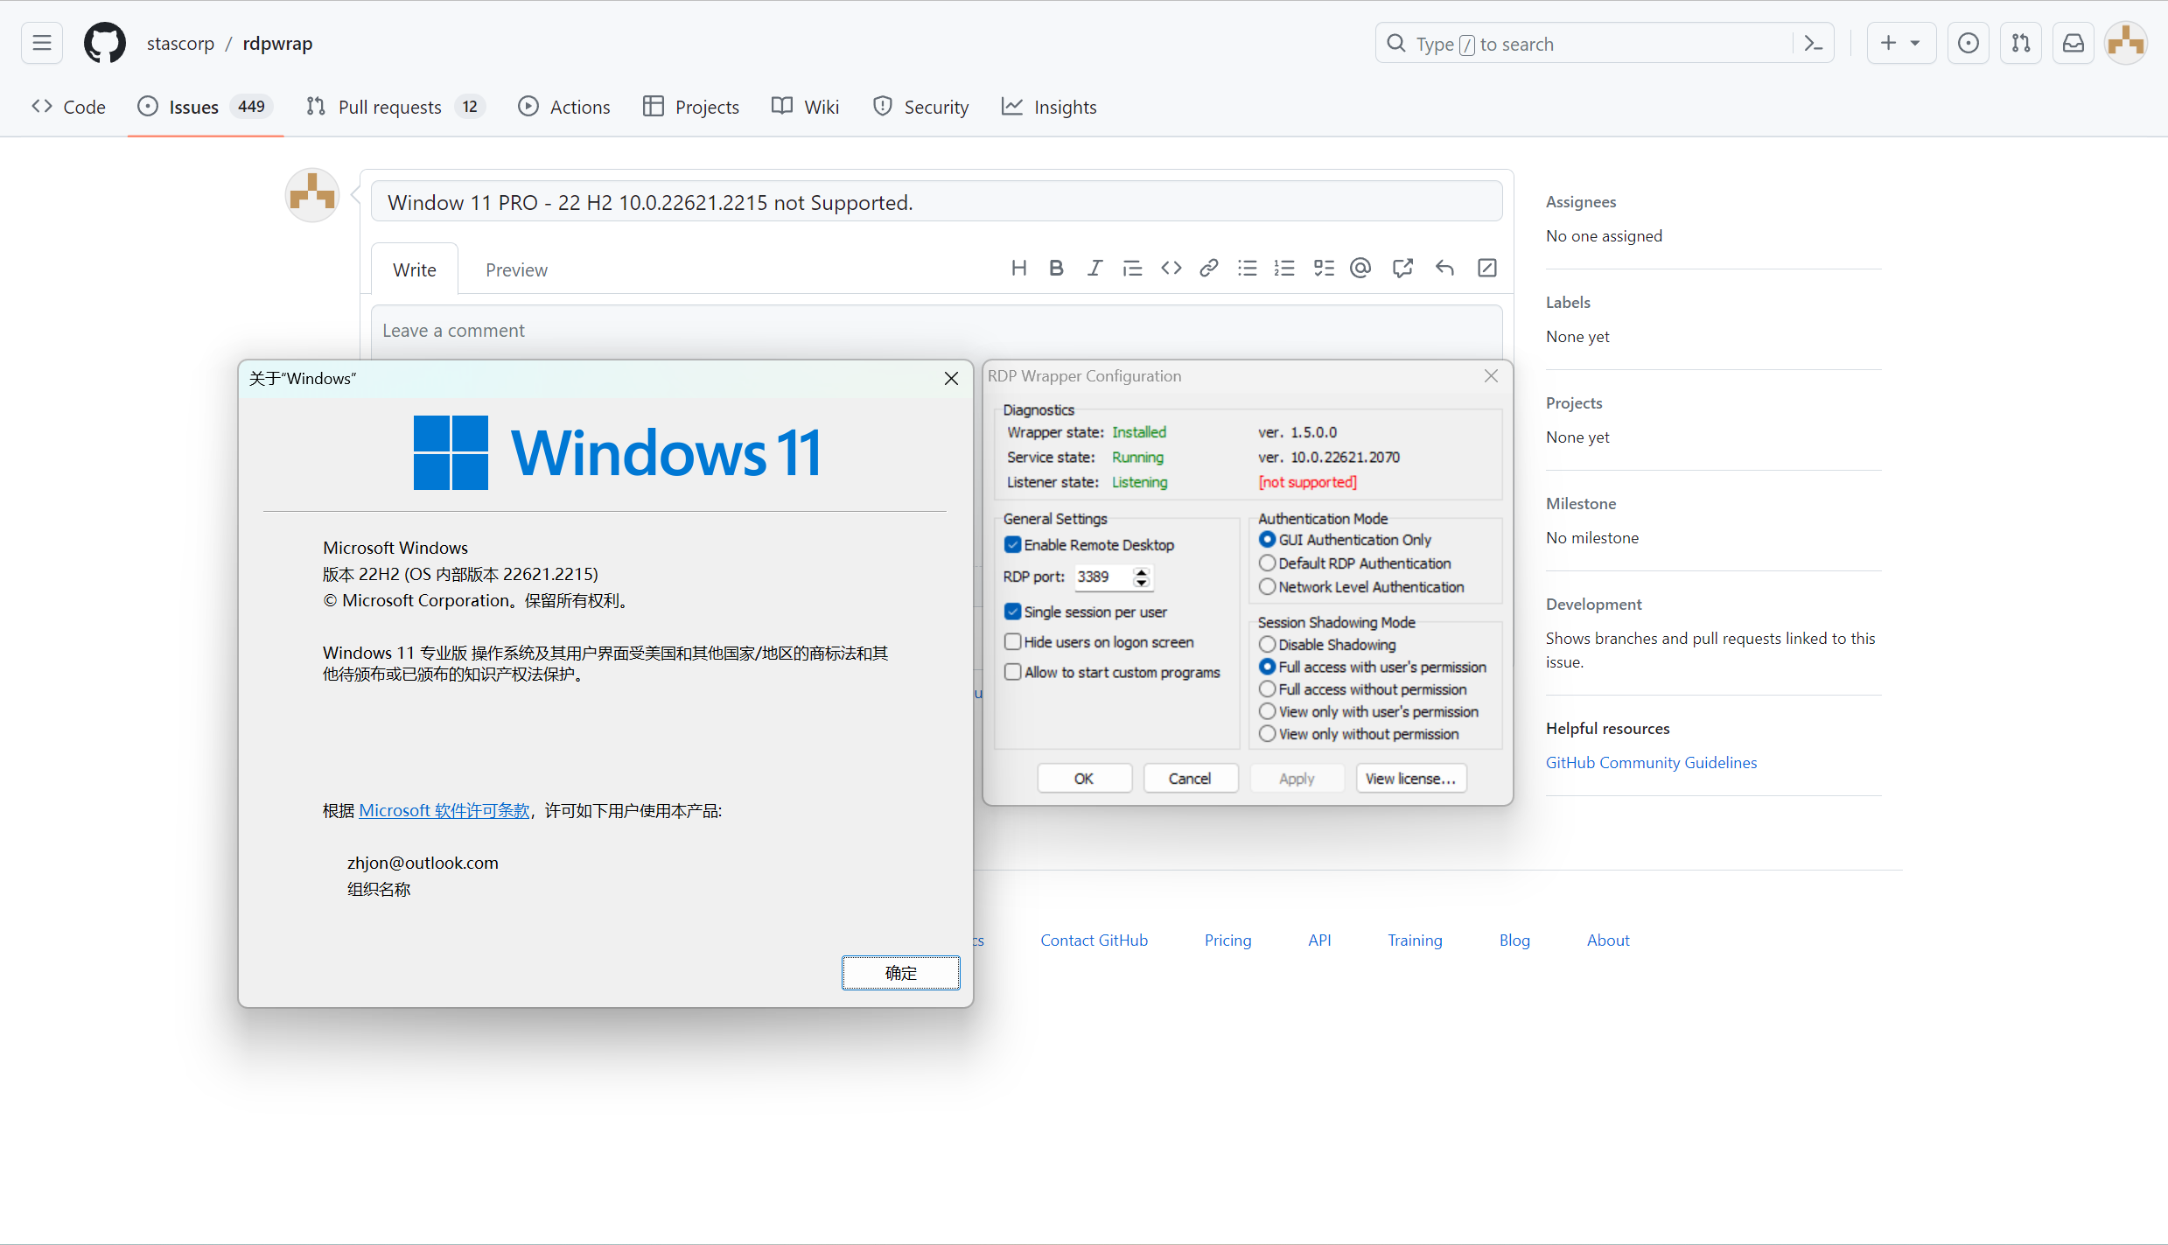
Task: Toggle bold formatting in comment toolbar
Action: (x=1056, y=268)
